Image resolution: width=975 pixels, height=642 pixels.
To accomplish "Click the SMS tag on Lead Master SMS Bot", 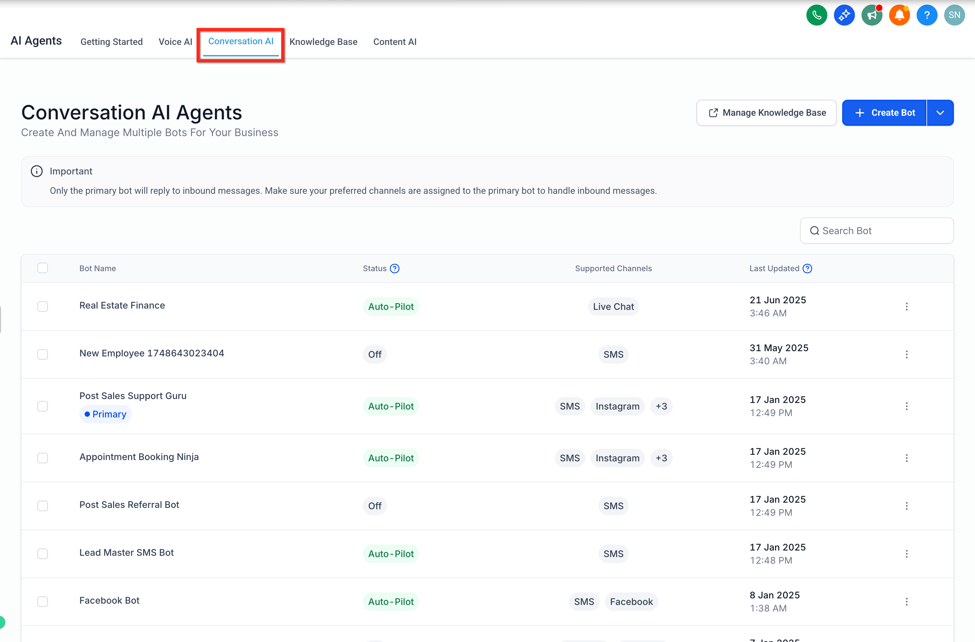I will (613, 554).
